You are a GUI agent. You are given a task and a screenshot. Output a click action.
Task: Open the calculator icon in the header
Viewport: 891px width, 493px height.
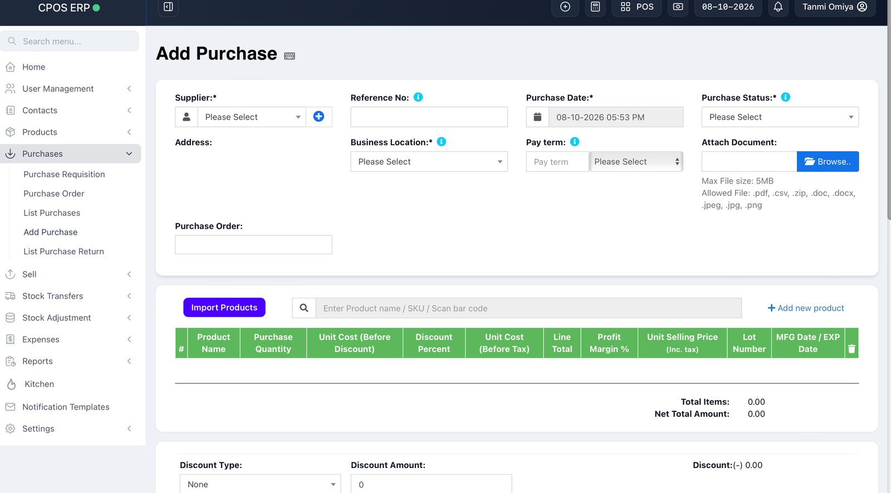(595, 7)
